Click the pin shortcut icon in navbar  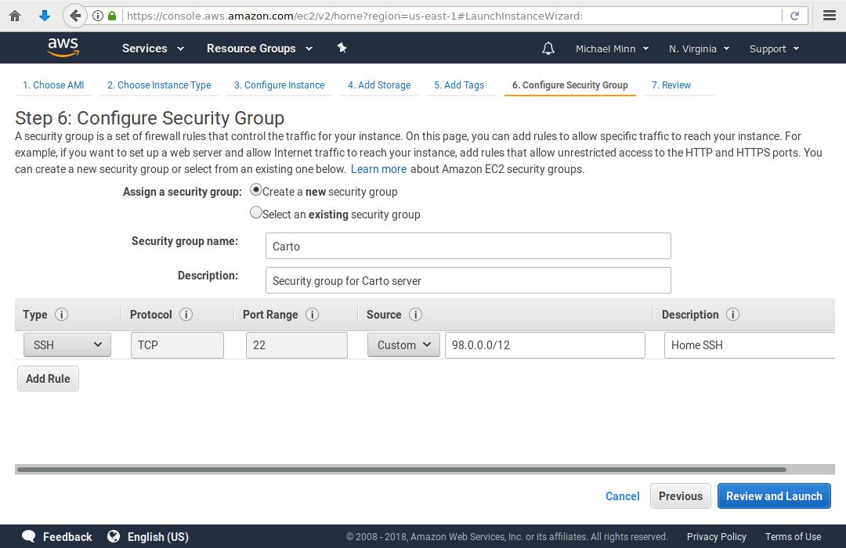342,48
